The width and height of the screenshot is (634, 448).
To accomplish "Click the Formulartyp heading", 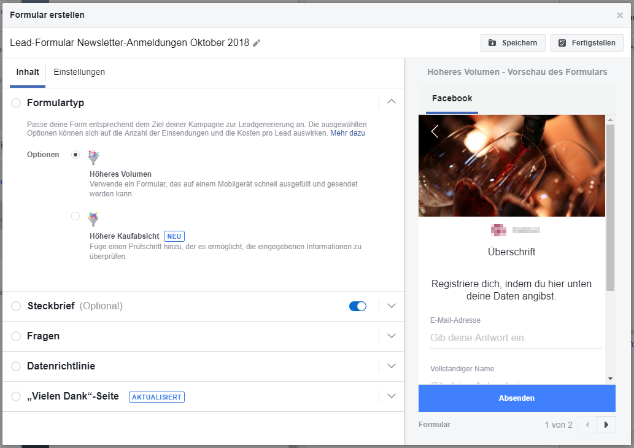I will [55, 103].
